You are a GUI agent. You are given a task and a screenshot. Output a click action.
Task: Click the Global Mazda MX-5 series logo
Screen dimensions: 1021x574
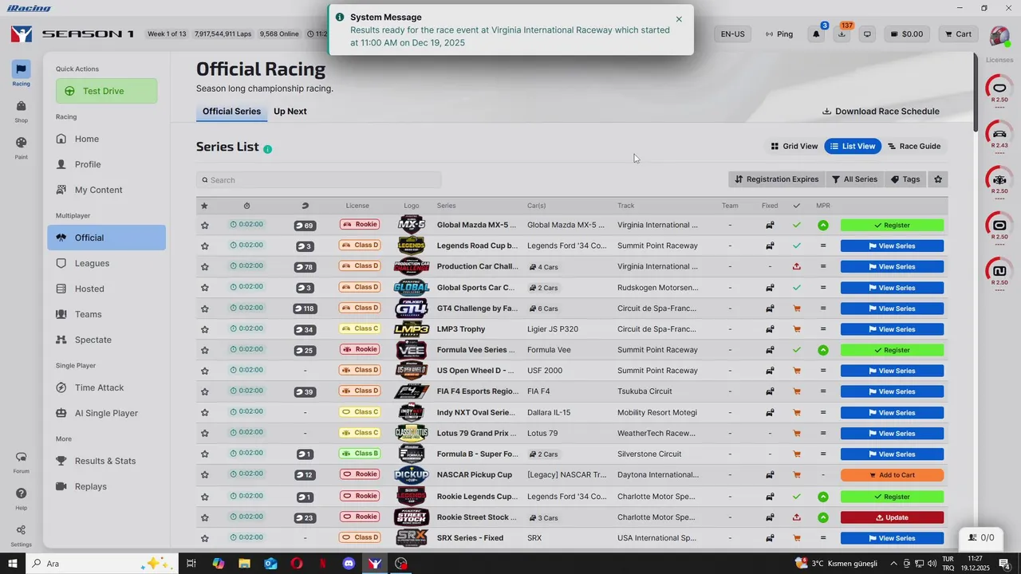pos(412,225)
